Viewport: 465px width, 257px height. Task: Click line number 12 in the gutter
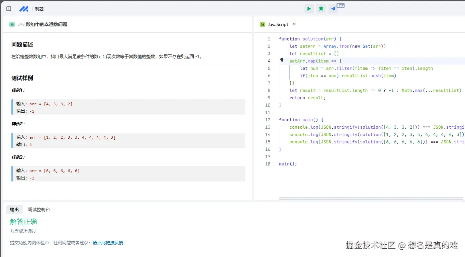coord(268,120)
